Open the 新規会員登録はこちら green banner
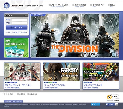The height and width of the screenshot is (109, 123). tap(16, 48)
